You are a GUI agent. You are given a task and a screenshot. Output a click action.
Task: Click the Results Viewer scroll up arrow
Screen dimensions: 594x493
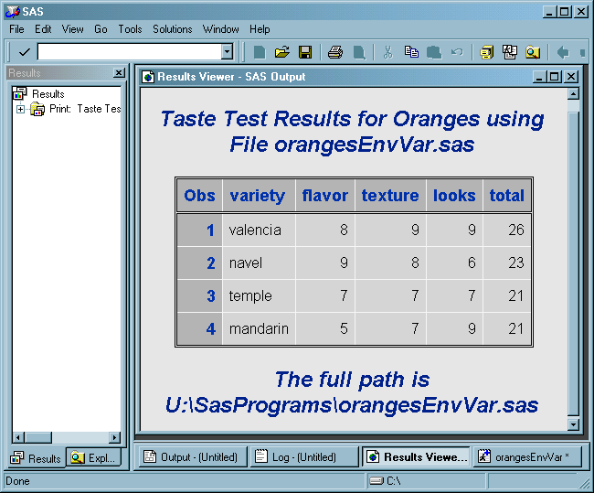573,93
